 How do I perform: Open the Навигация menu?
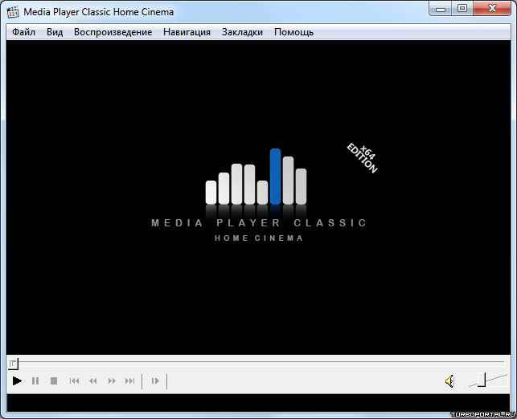[187, 32]
